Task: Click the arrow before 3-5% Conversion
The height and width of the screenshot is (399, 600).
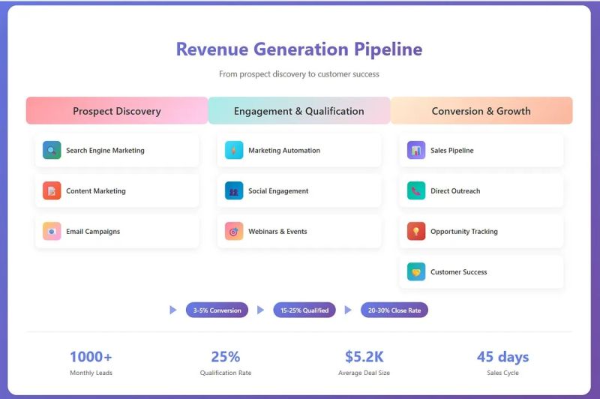Action: point(173,310)
